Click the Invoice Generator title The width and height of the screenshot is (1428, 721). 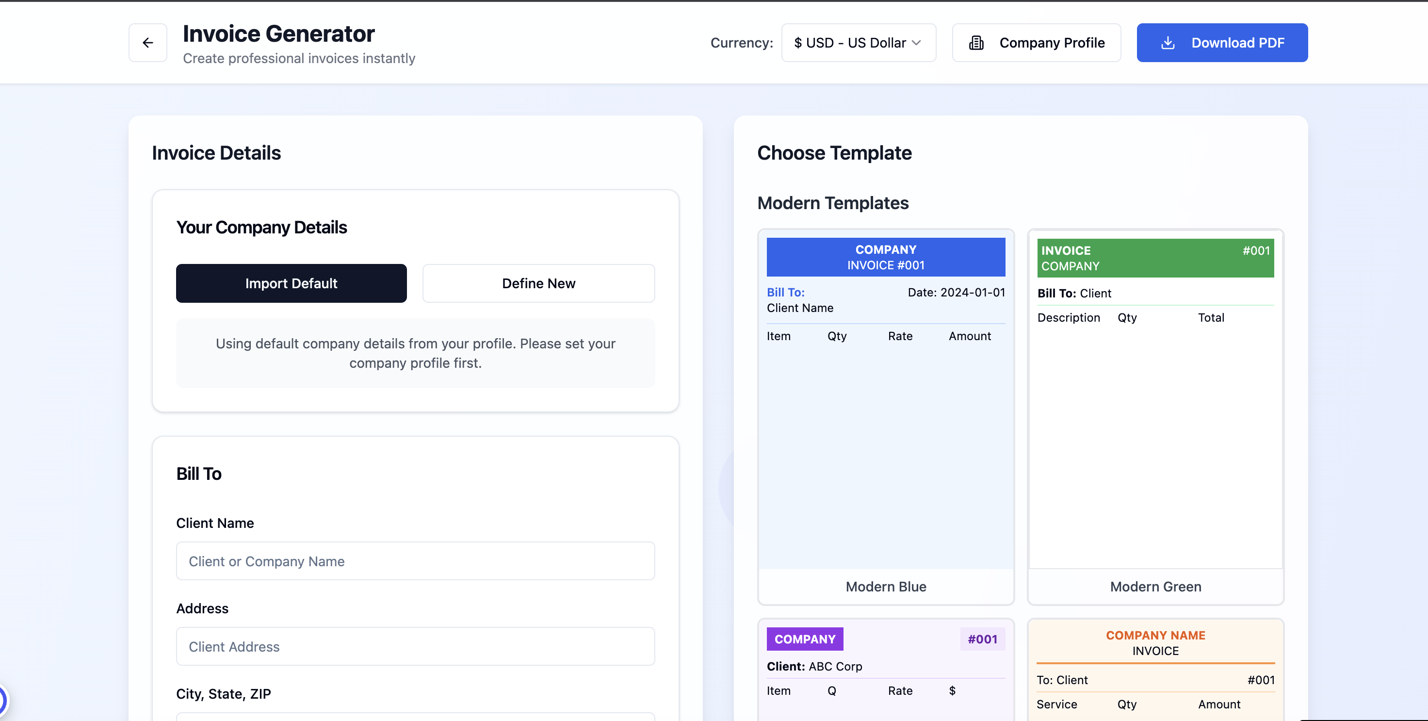[x=279, y=33]
